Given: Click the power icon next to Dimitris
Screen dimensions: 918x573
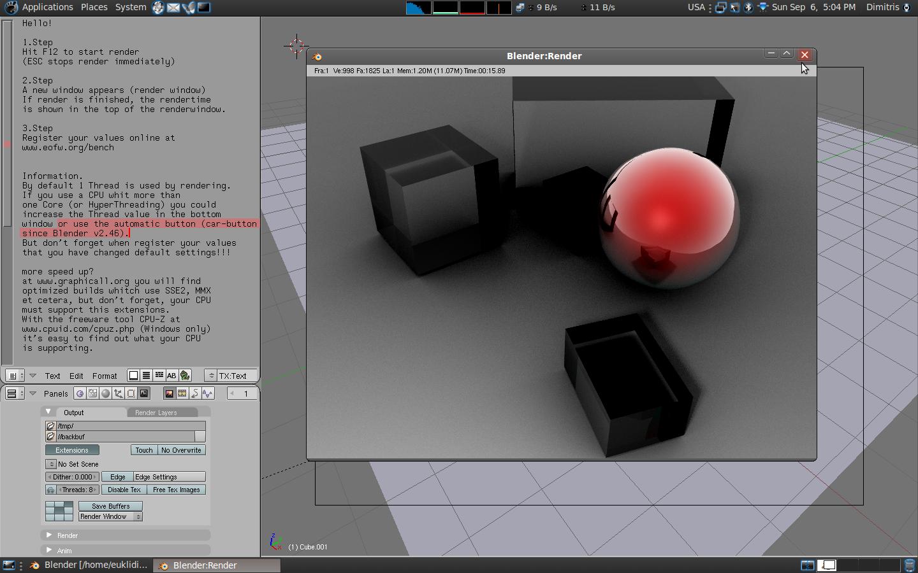Looking at the screenshot, I should tap(907, 8).
